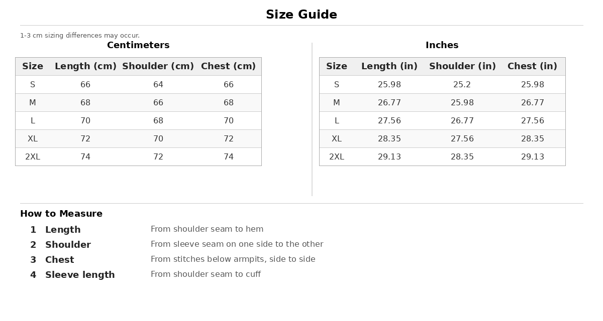Select the XL row in inches table
Screen dimensions: 603x321
442,139
